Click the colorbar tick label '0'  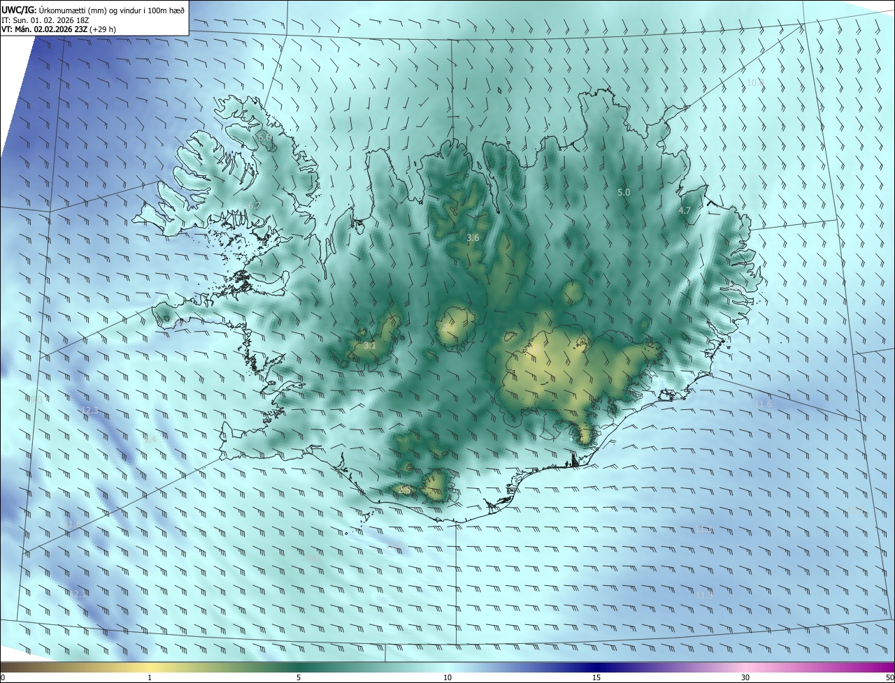[x=2, y=677]
